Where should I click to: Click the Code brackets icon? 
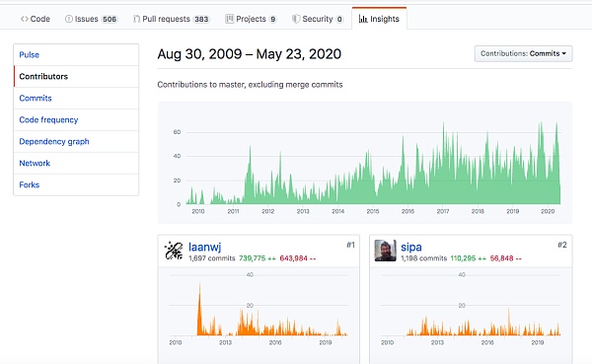(24, 19)
